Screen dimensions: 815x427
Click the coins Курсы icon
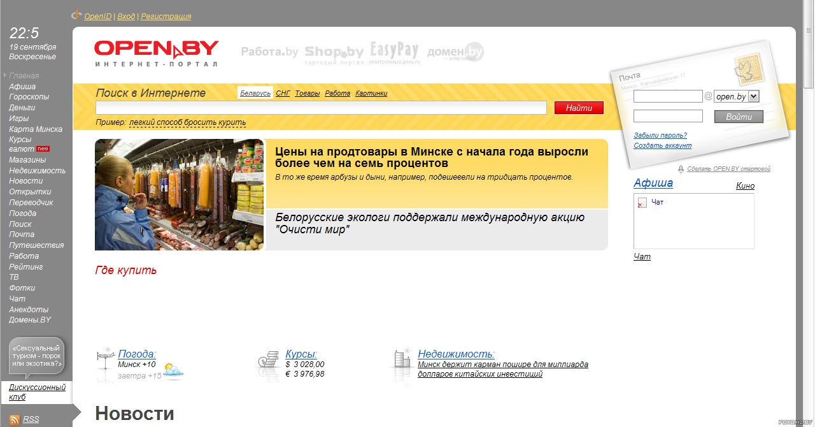(x=269, y=361)
